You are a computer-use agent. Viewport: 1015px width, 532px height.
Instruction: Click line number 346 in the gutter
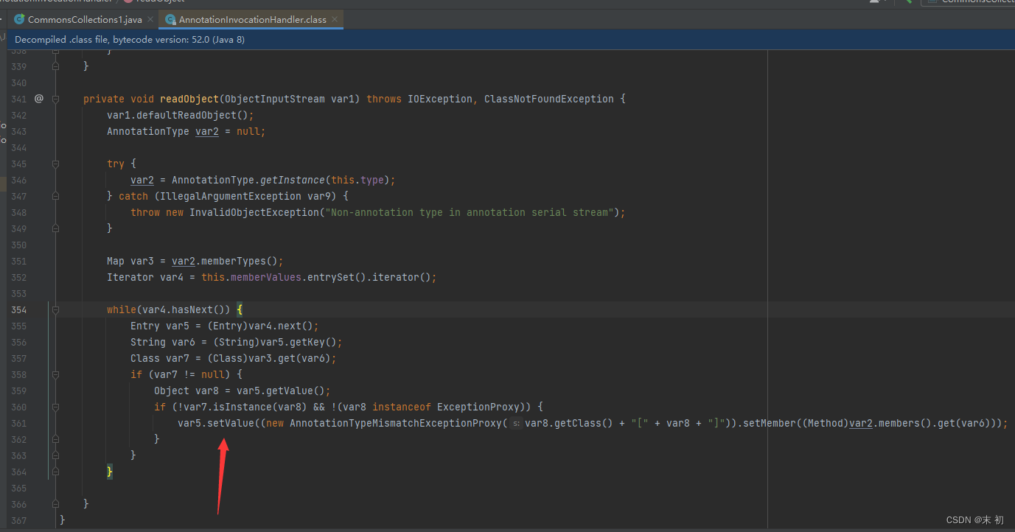click(19, 180)
